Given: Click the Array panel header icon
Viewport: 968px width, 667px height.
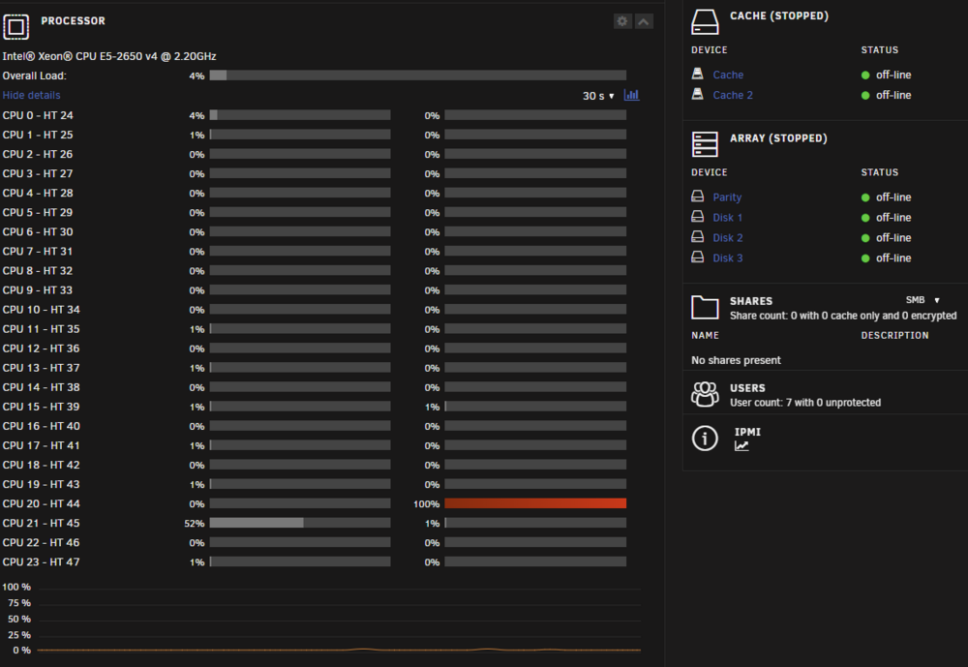Looking at the screenshot, I should click(x=705, y=144).
